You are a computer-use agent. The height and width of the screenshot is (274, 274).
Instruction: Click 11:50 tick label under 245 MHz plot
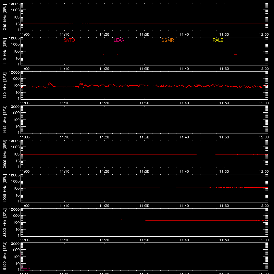pyautogui.click(x=224, y=35)
